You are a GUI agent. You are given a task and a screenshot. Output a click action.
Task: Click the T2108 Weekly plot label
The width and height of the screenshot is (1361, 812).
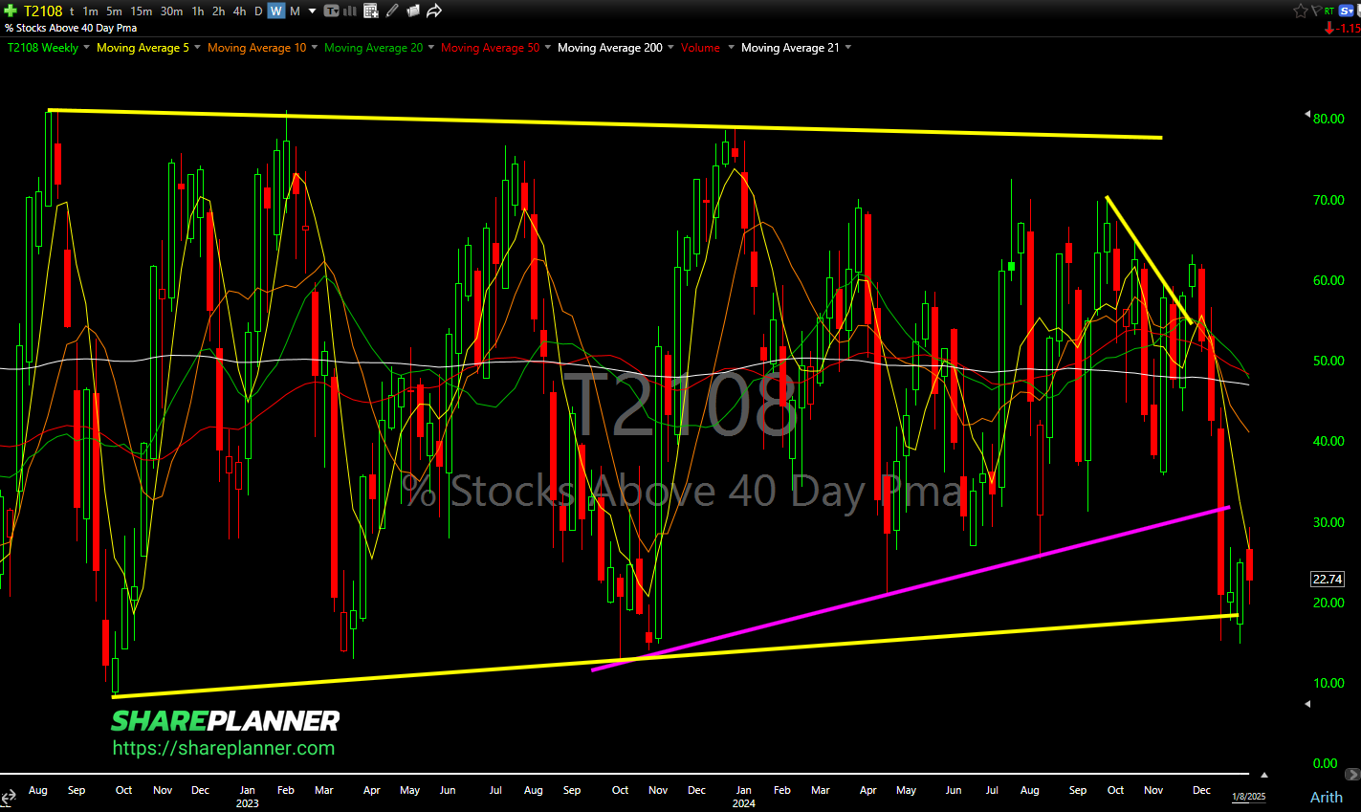coord(43,48)
